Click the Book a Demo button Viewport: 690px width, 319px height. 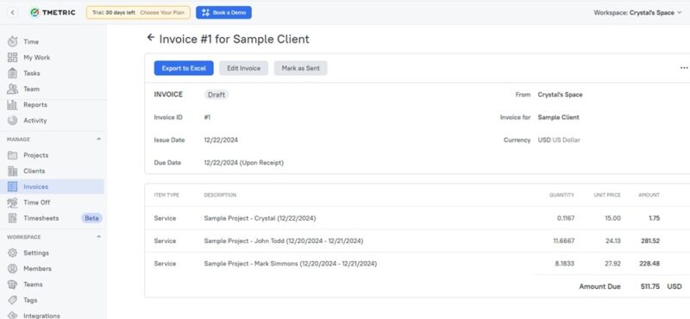coord(224,12)
